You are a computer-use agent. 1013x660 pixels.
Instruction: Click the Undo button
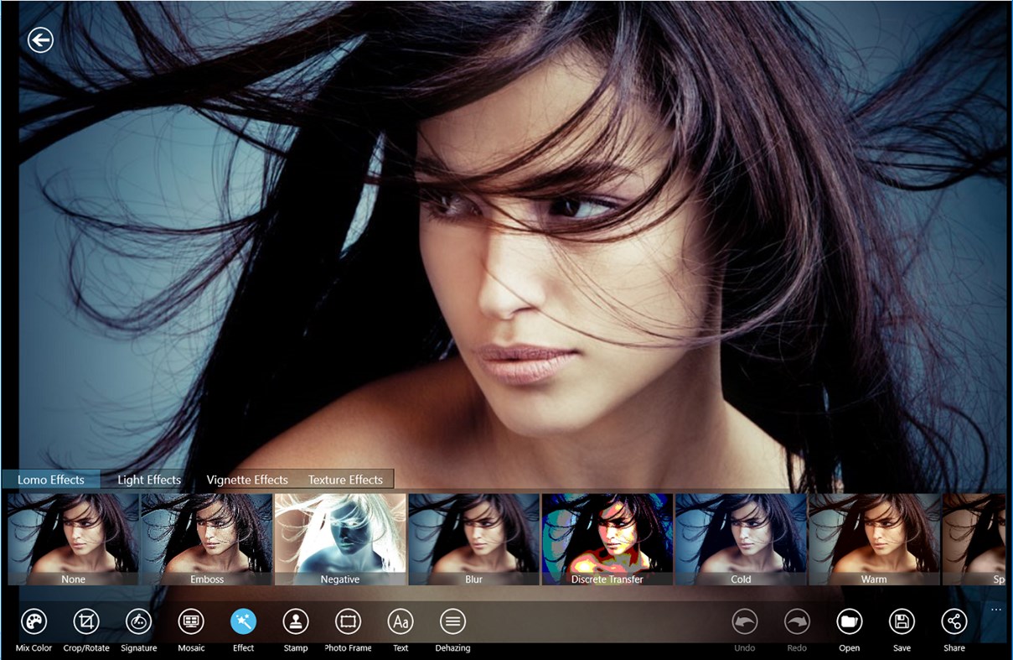pos(744,623)
